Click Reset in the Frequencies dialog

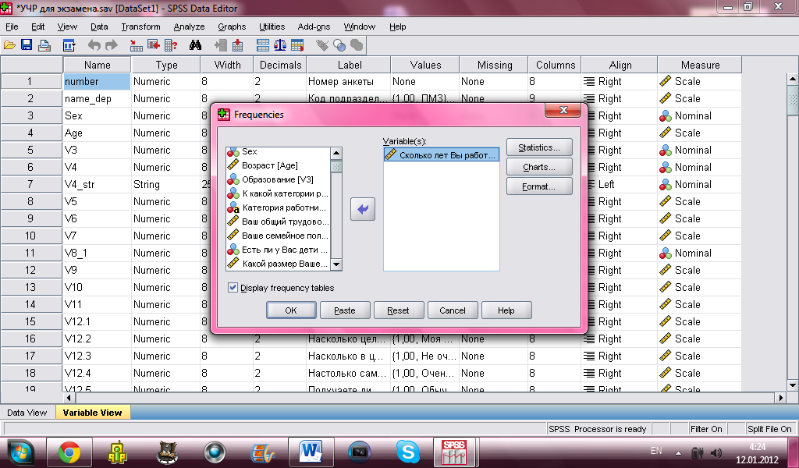[x=399, y=310]
